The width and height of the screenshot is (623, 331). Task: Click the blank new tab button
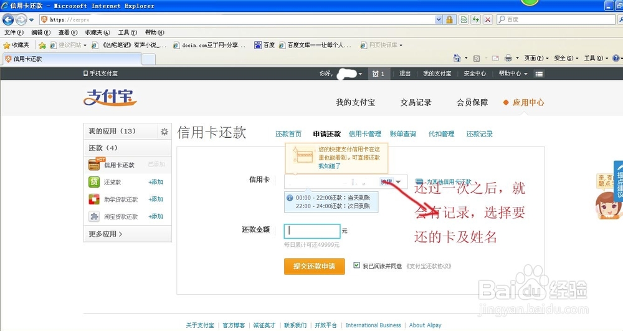[x=149, y=59]
